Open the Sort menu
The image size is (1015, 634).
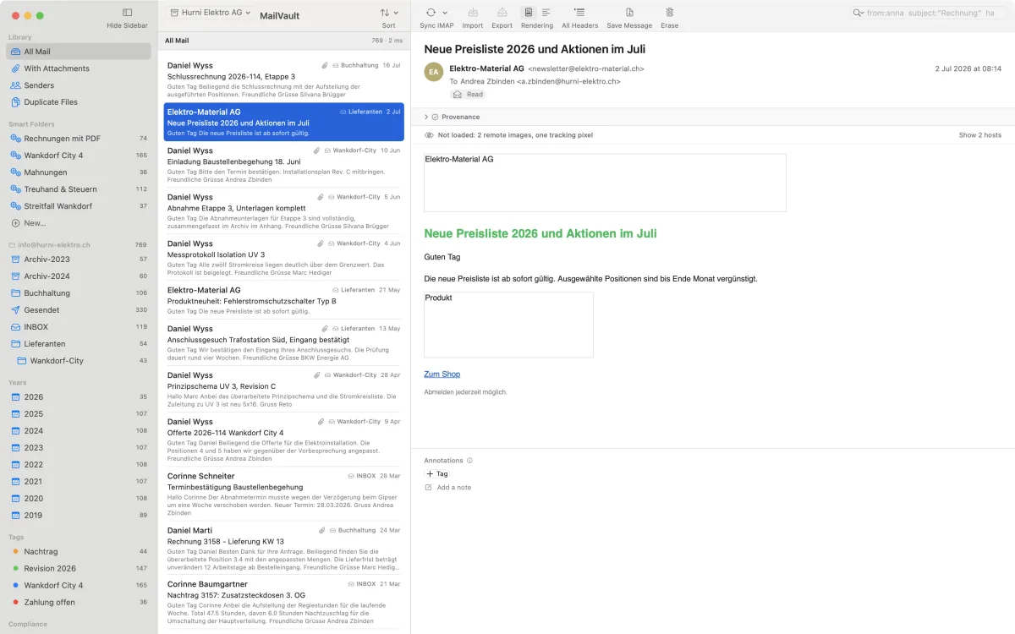pos(388,13)
